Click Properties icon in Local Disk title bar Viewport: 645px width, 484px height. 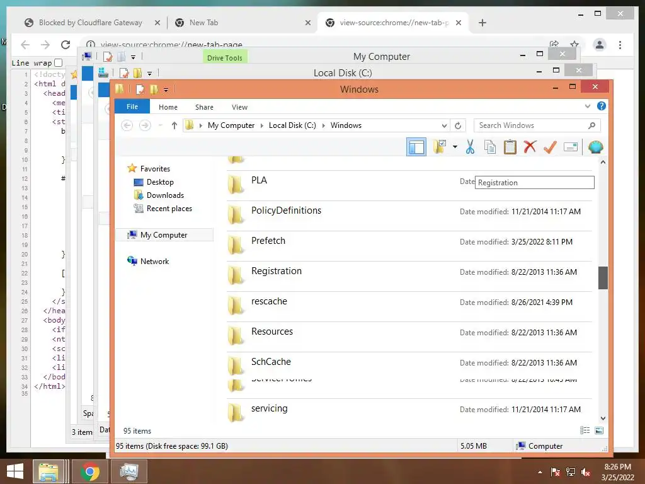point(124,73)
